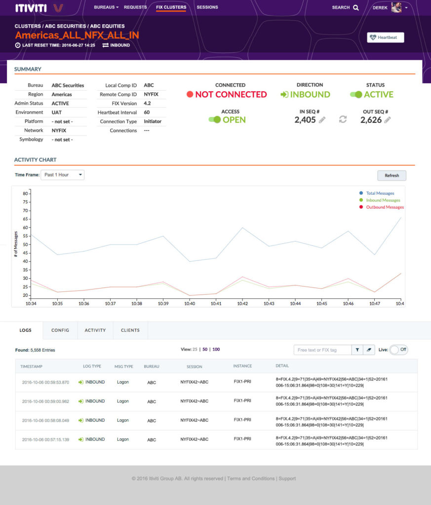
Task: Click inbound icon in 00:59:00.962 row
Action: 81,401
